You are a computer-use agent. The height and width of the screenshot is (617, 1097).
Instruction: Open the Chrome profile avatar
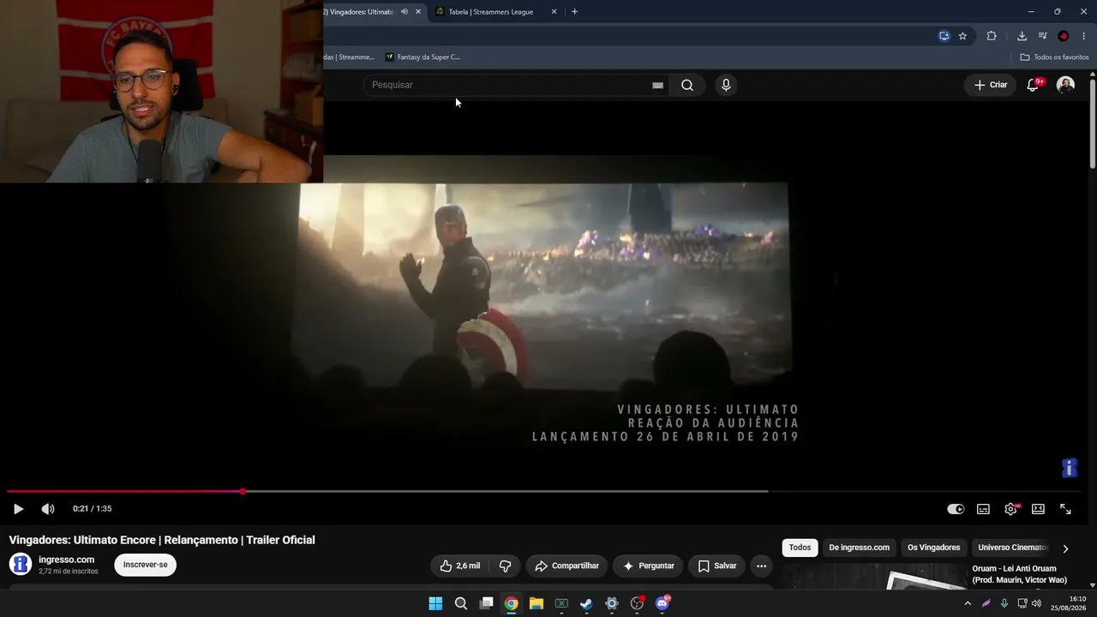tap(1064, 36)
